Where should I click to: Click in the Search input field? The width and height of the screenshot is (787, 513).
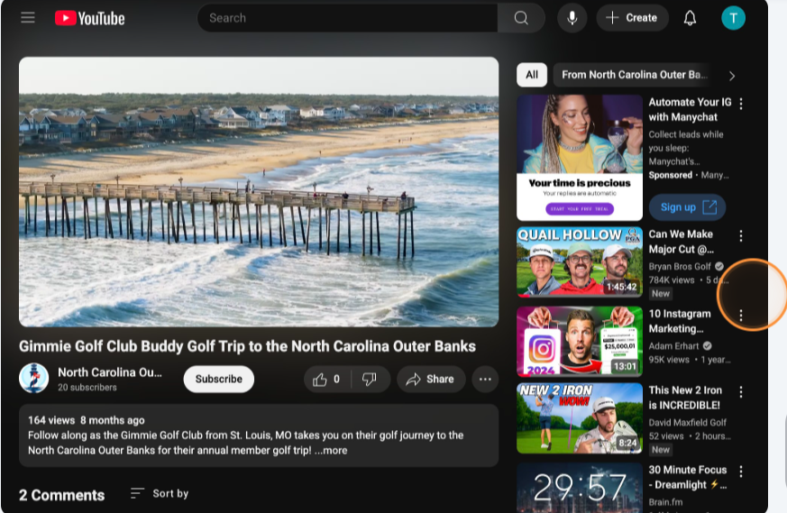pyautogui.click(x=347, y=18)
